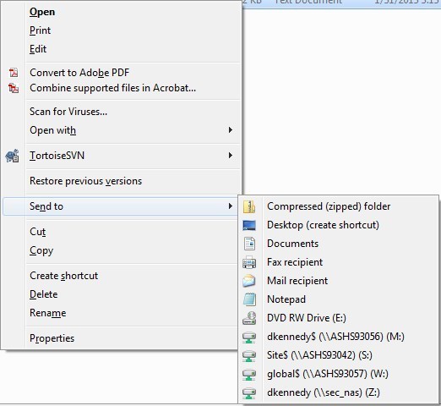
Task: Open the file's Properties
Action: (52, 338)
